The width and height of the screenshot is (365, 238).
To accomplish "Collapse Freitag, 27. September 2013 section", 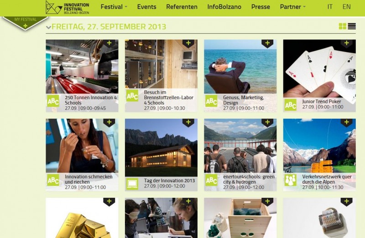I will (x=48, y=27).
